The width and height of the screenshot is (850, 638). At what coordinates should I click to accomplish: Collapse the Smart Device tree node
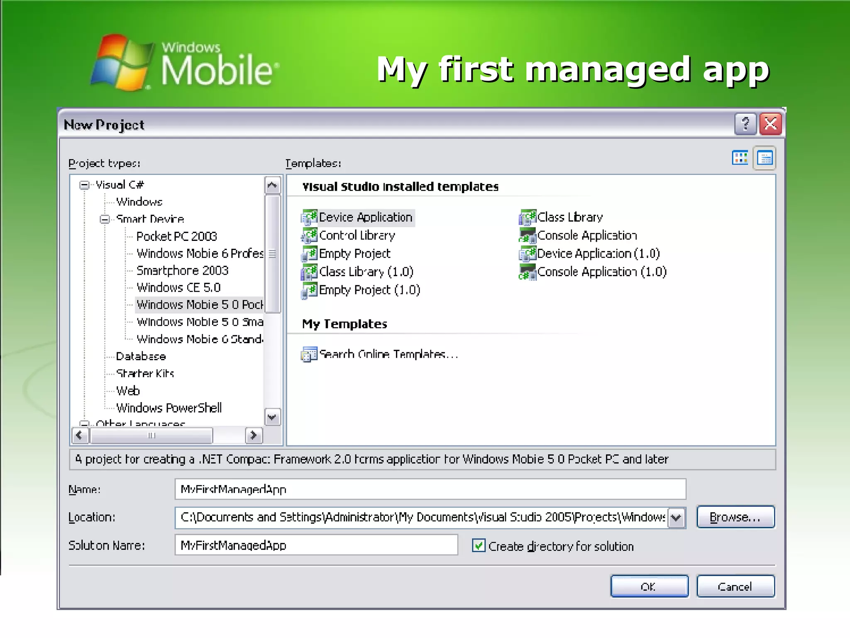coord(105,219)
